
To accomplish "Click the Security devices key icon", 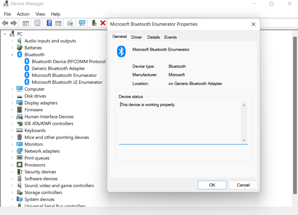I will pyautogui.click(x=20, y=172).
